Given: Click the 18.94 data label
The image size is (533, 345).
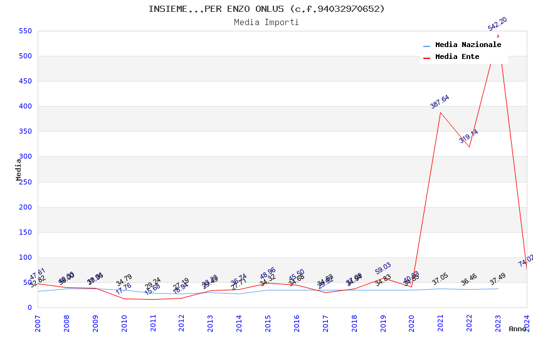Looking at the screenshot, I should (x=181, y=289).
